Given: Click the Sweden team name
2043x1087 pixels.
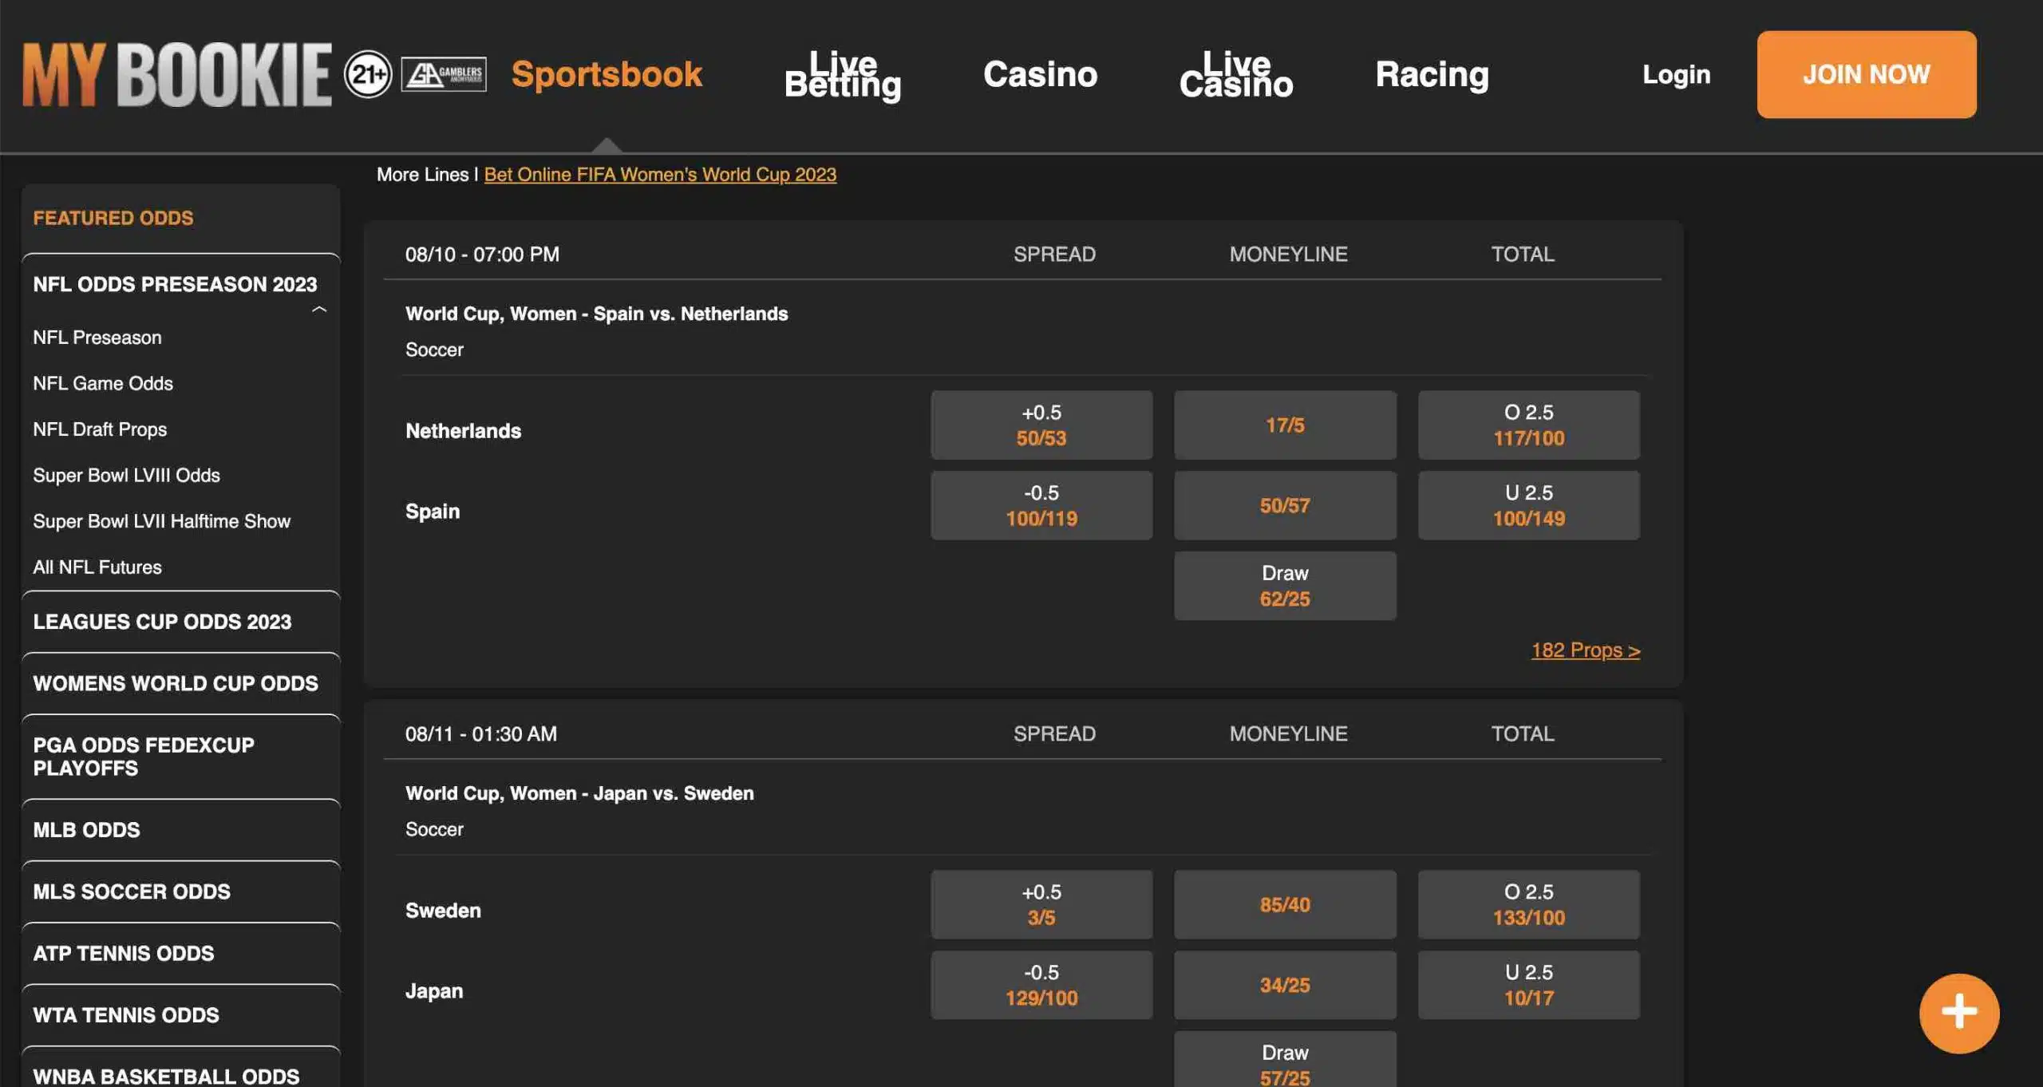Looking at the screenshot, I should (x=443, y=911).
